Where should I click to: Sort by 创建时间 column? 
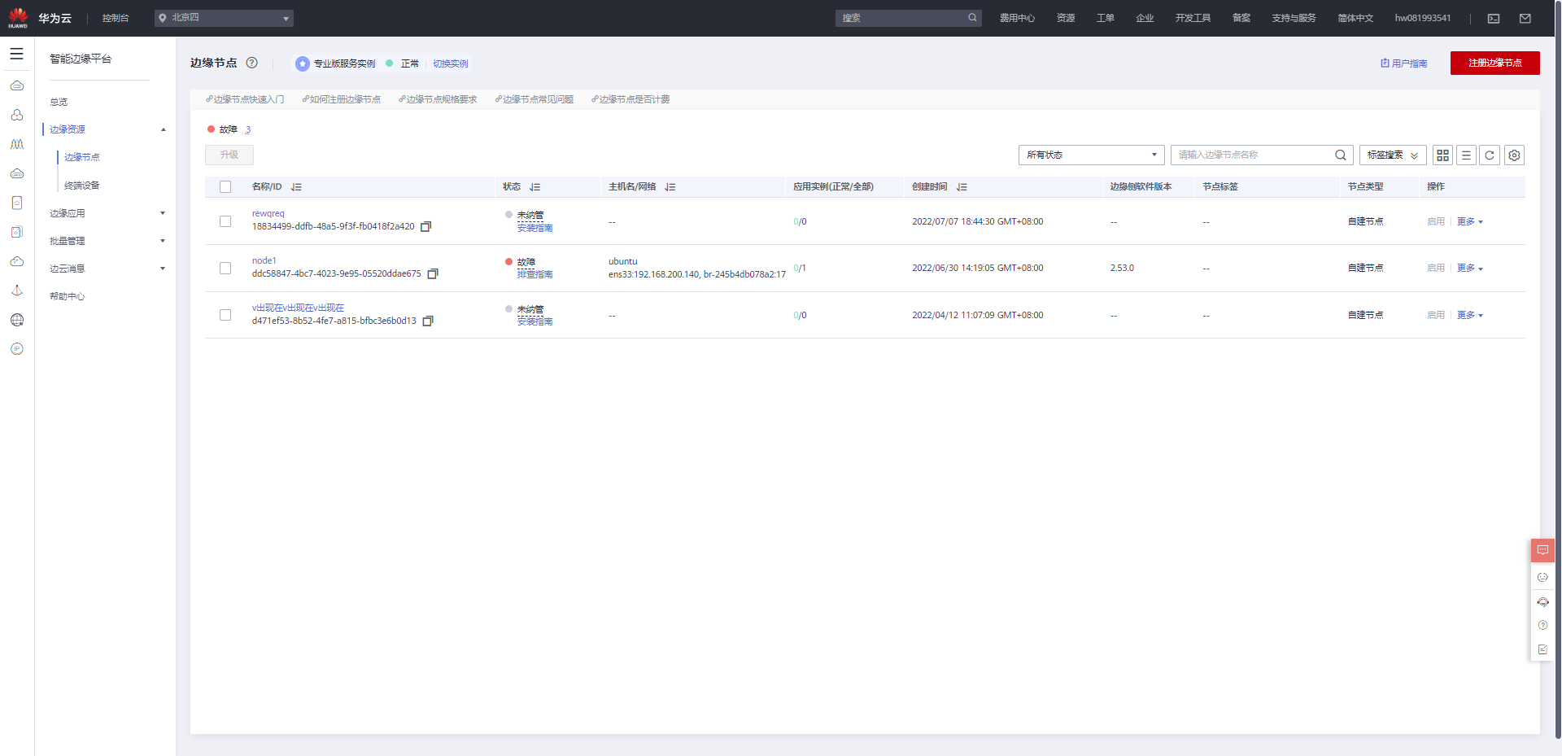(962, 187)
